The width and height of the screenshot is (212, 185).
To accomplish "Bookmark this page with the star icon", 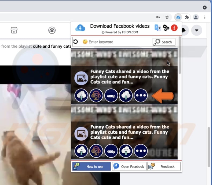I will coord(167,17).
